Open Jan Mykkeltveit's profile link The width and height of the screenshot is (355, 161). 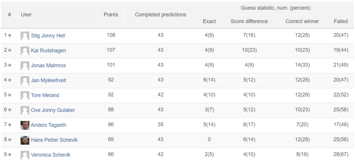point(49,80)
